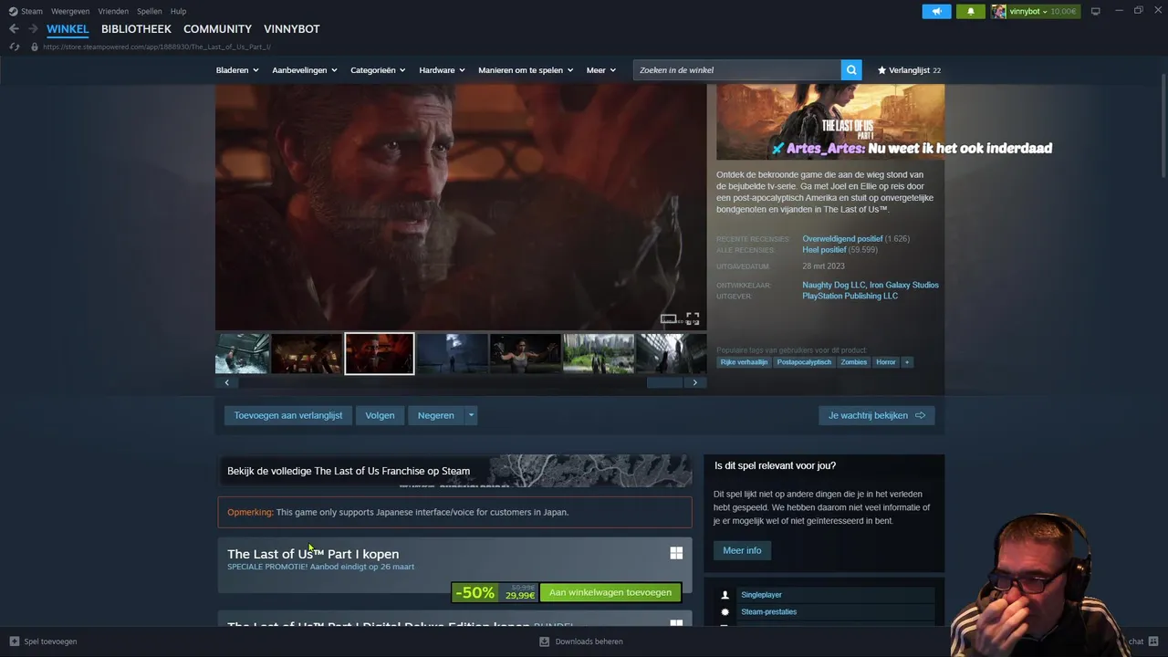Viewport: 1168px width, 657px height.
Task: Select the Postapocalyptisch tag
Action: point(804,362)
